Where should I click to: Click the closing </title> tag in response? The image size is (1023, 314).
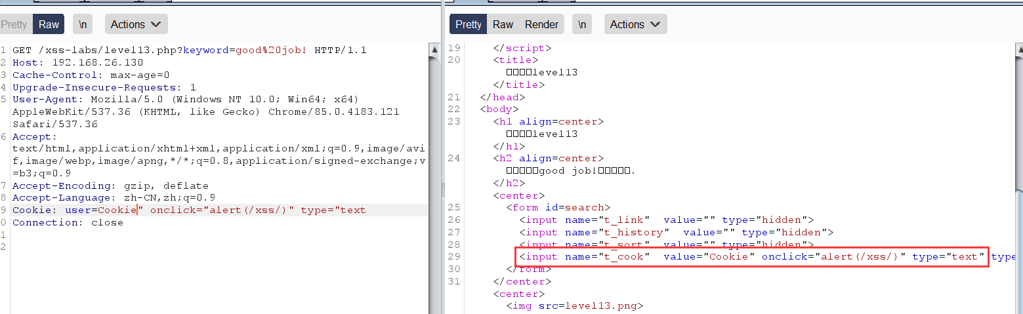click(x=519, y=85)
